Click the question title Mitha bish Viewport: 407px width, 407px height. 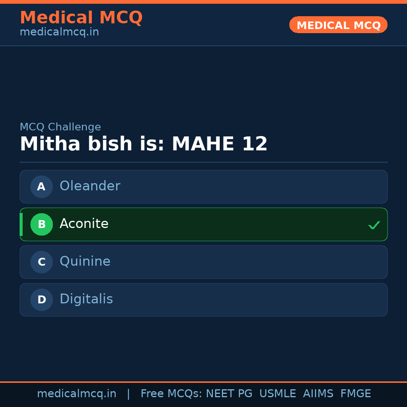[x=143, y=144]
